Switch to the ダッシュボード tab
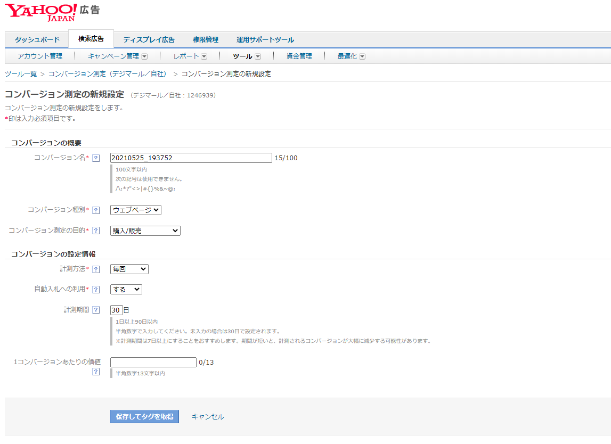 37,40
